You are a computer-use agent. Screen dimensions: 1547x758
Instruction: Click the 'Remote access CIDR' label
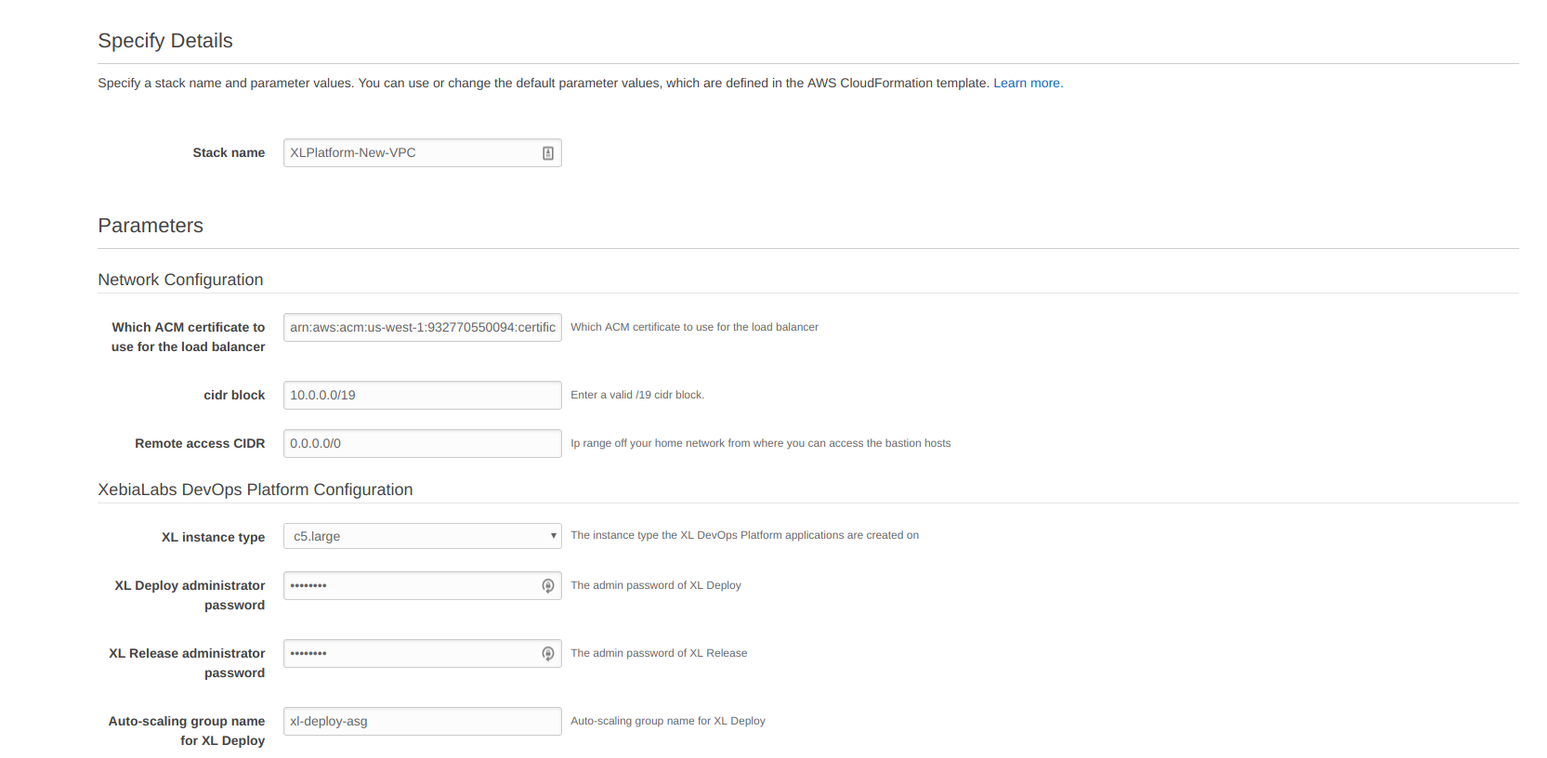point(200,443)
